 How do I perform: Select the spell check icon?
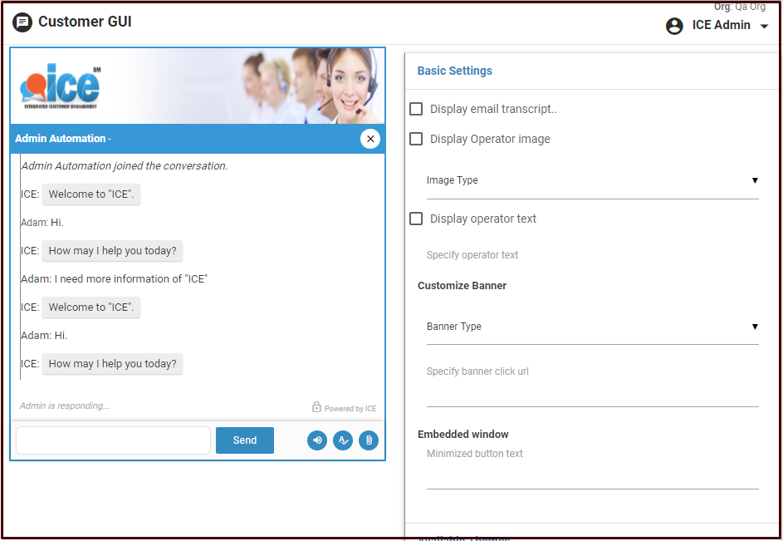[343, 440]
